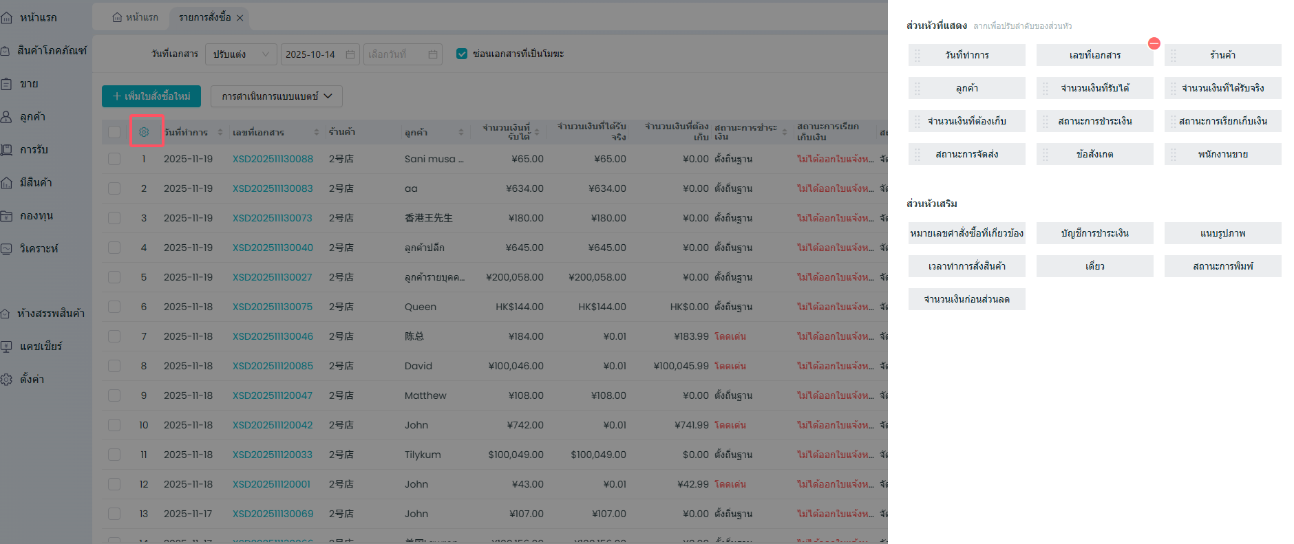
Task: Click drag handle on วันที่ทำการ header chip
Action: click(917, 55)
